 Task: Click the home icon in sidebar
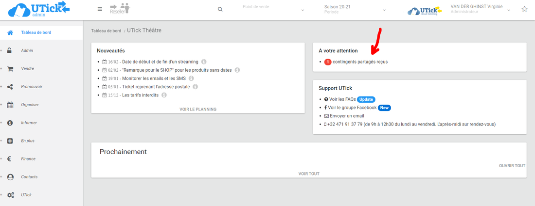point(10,32)
